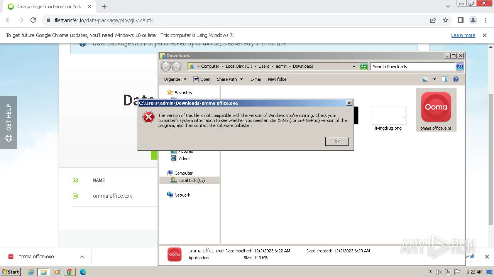Select Computer in the navigation pane
This screenshot has height=277, width=494.
point(183,173)
